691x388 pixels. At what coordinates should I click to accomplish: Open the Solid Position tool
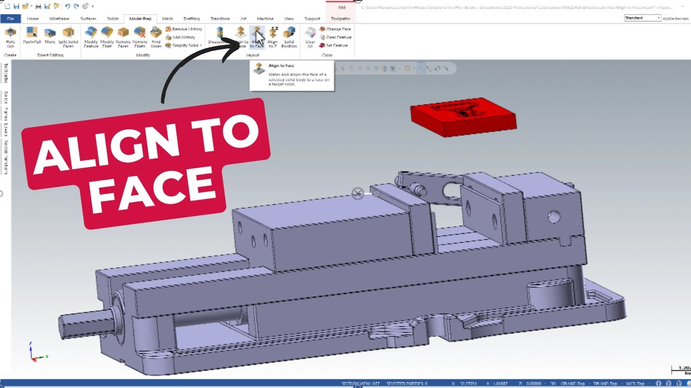click(x=289, y=37)
